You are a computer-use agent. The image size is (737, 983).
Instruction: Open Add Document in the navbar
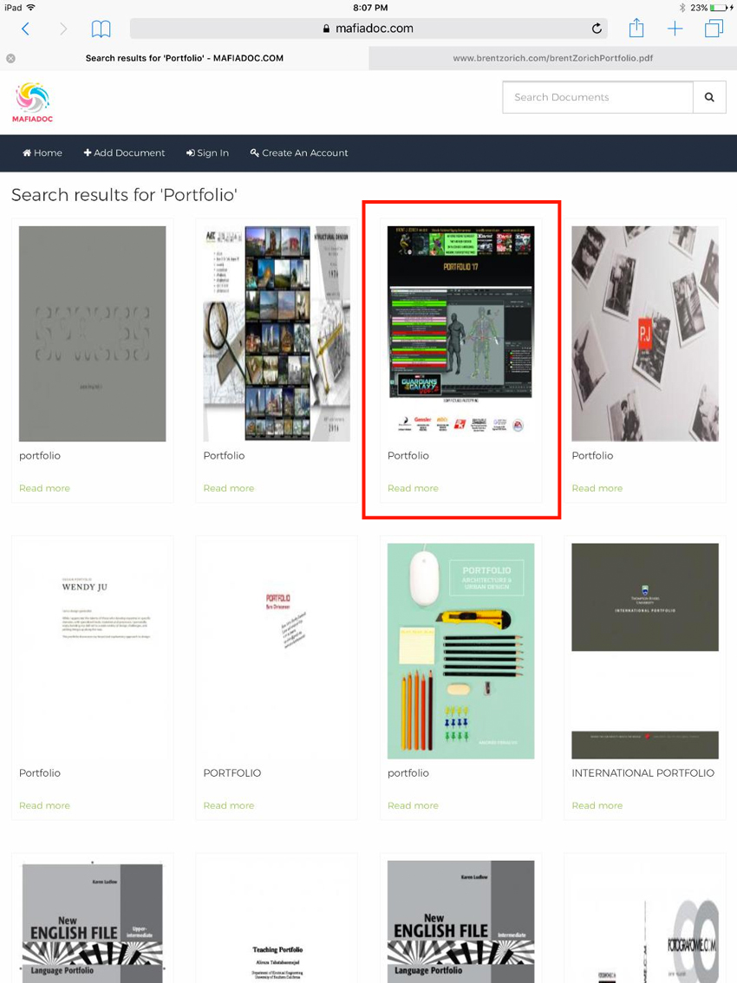click(x=124, y=153)
